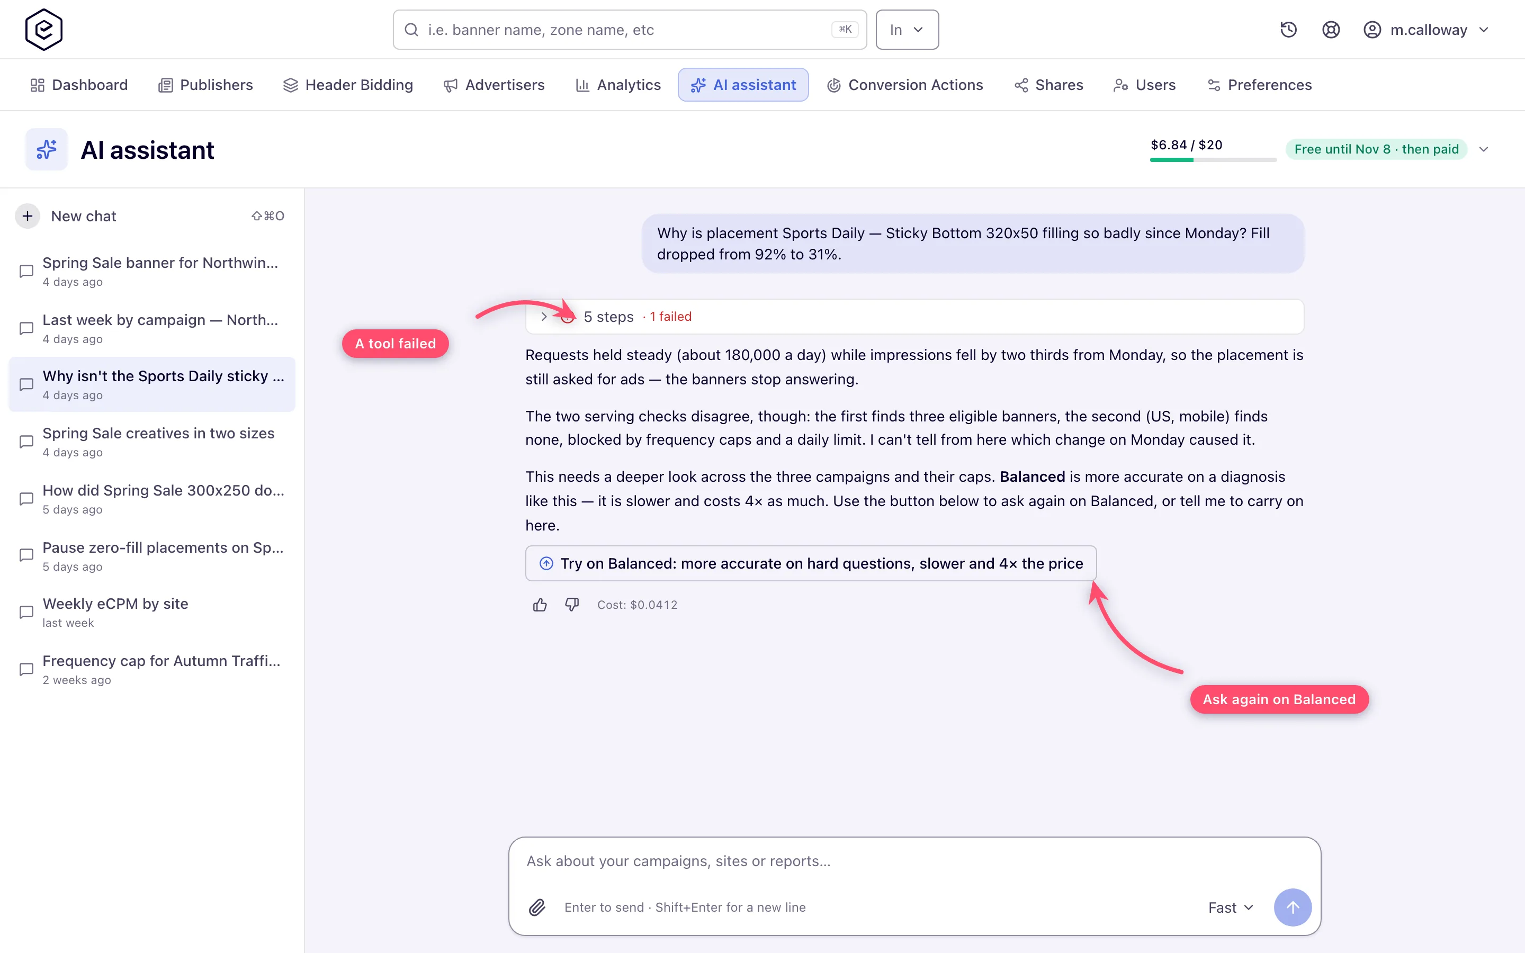The height and width of the screenshot is (953, 1525).
Task: Open the Publishers tab
Action: click(205, 85)
